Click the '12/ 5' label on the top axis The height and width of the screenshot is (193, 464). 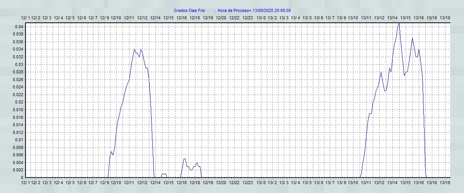[70, 18]
